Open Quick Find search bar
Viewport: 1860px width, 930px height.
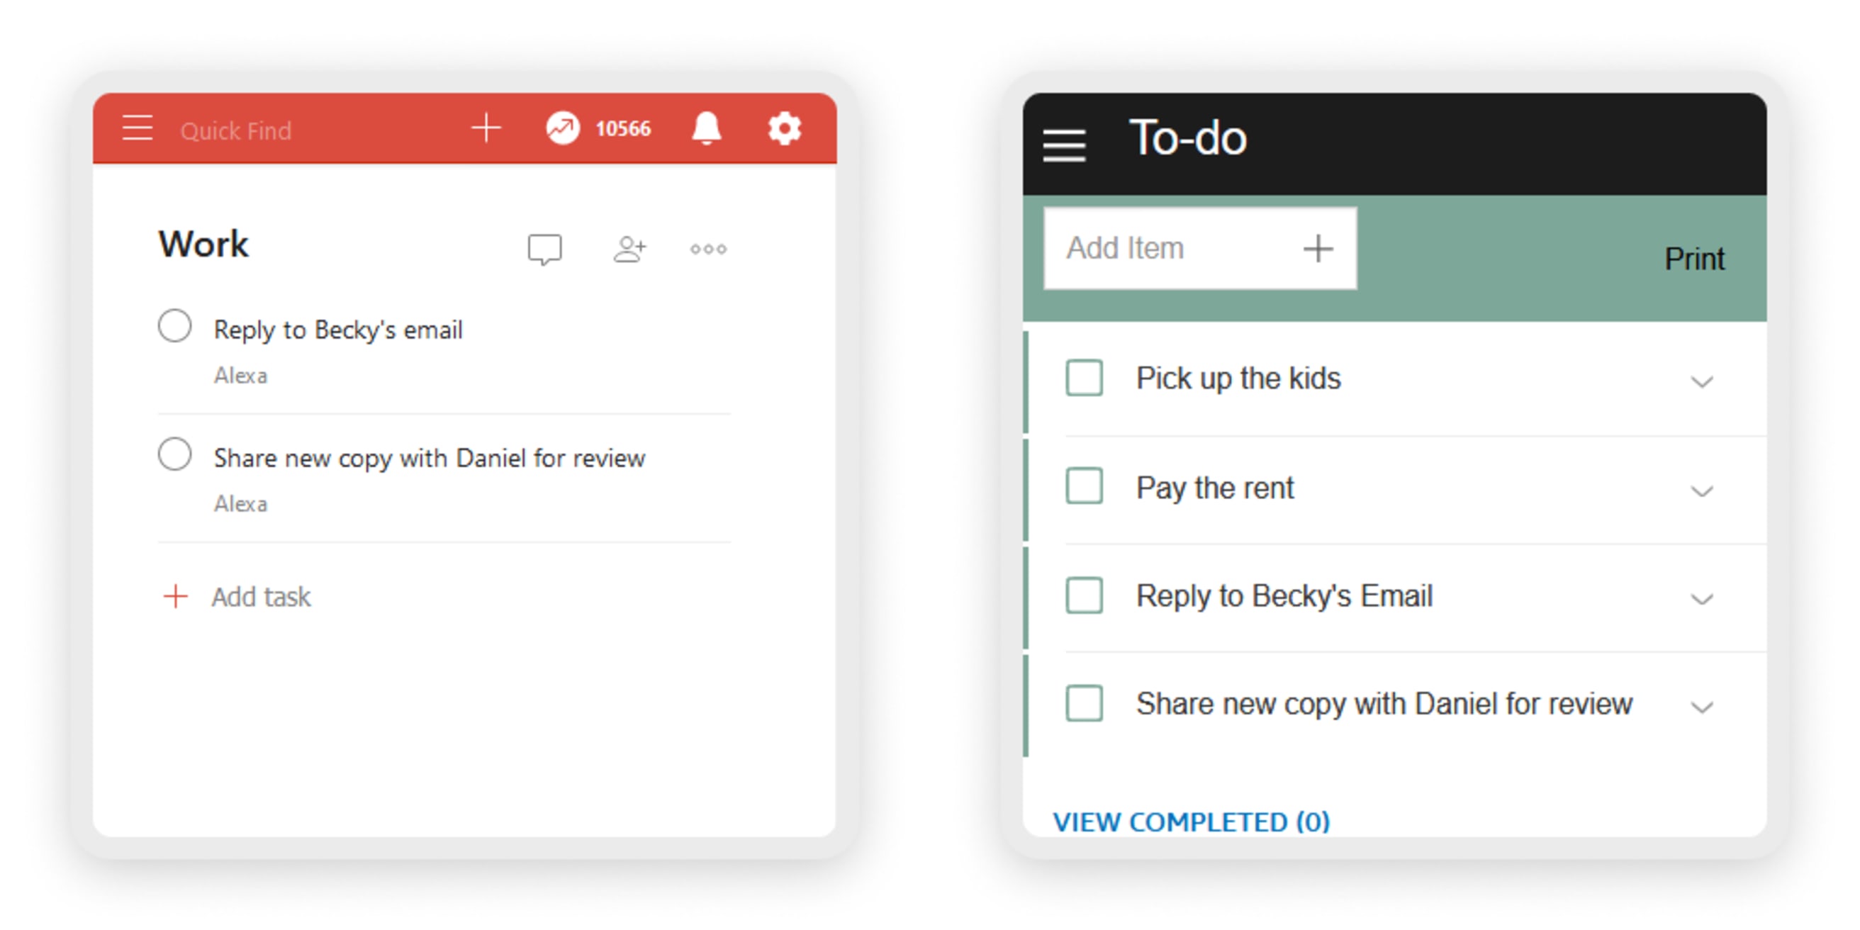[237, 130]
